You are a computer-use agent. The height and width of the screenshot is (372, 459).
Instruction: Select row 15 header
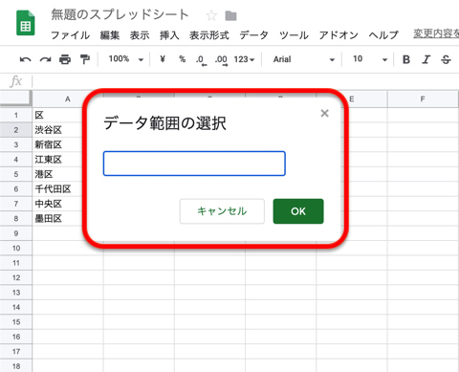pos(16,322)
